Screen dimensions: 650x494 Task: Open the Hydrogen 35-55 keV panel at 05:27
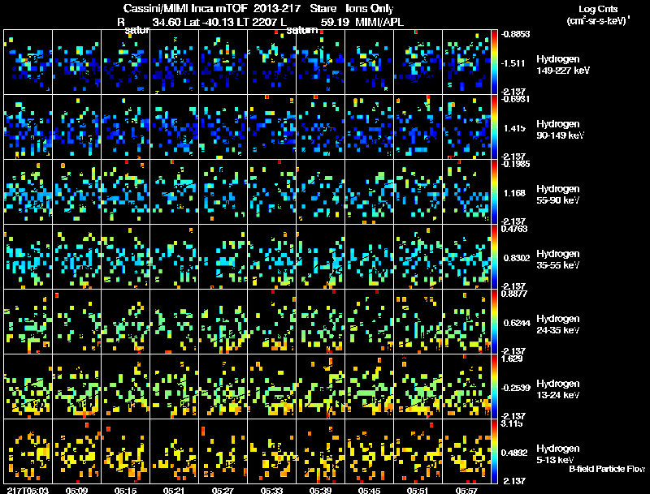coord(223,256)
